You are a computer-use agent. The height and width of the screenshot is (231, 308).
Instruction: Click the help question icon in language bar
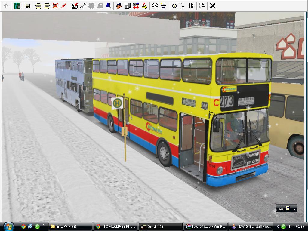point(288,208)
